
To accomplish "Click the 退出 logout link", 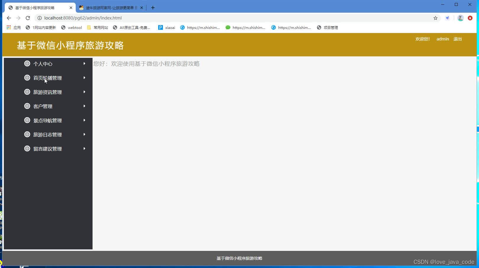I will pos(457,39).
